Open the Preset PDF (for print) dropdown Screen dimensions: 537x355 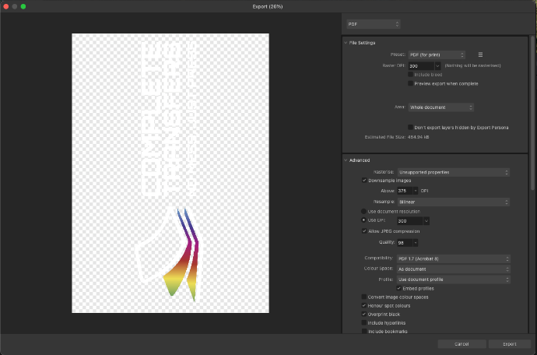click(x=437, y=54)
